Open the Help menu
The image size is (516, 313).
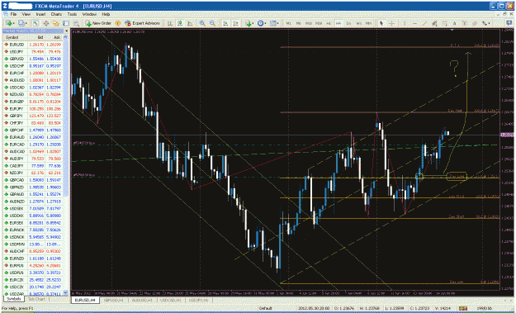[x=106, y=15]
